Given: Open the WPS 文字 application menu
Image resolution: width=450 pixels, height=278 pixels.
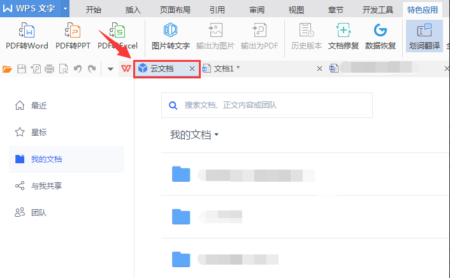Looking at the screenshot, I should (29, 9).
